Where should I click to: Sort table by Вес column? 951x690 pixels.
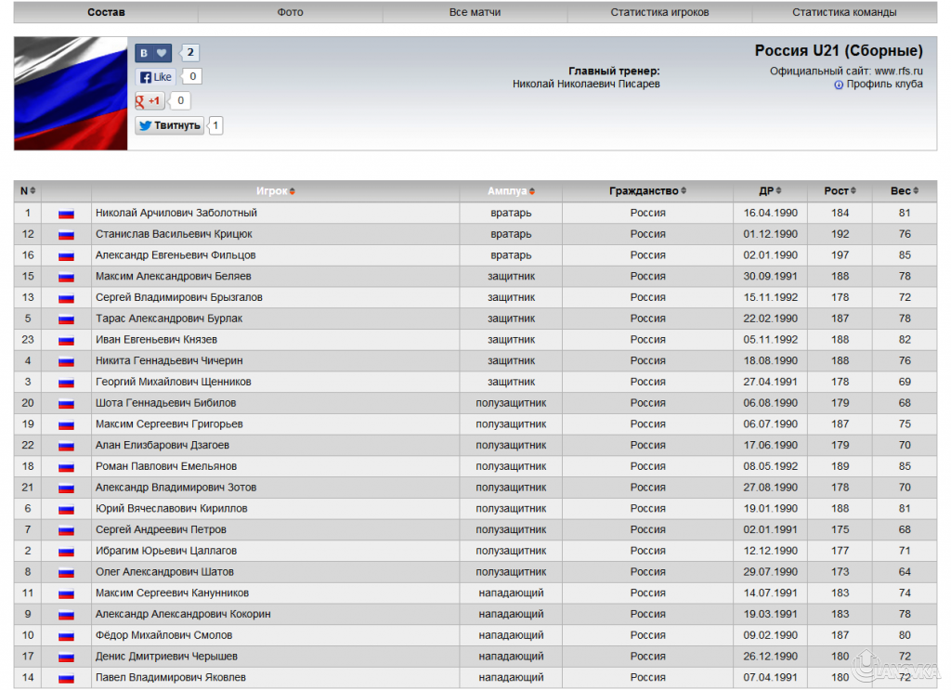pyautogui.click(x=904, y=191)
